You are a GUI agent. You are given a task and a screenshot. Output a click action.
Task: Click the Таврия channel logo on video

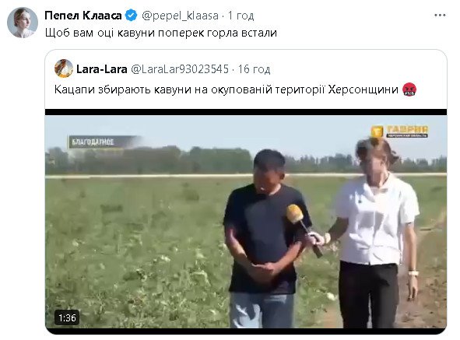(x=399, y=131)
